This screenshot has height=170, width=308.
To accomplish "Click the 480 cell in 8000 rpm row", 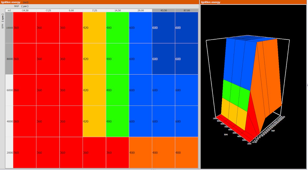I will (117, 59).
